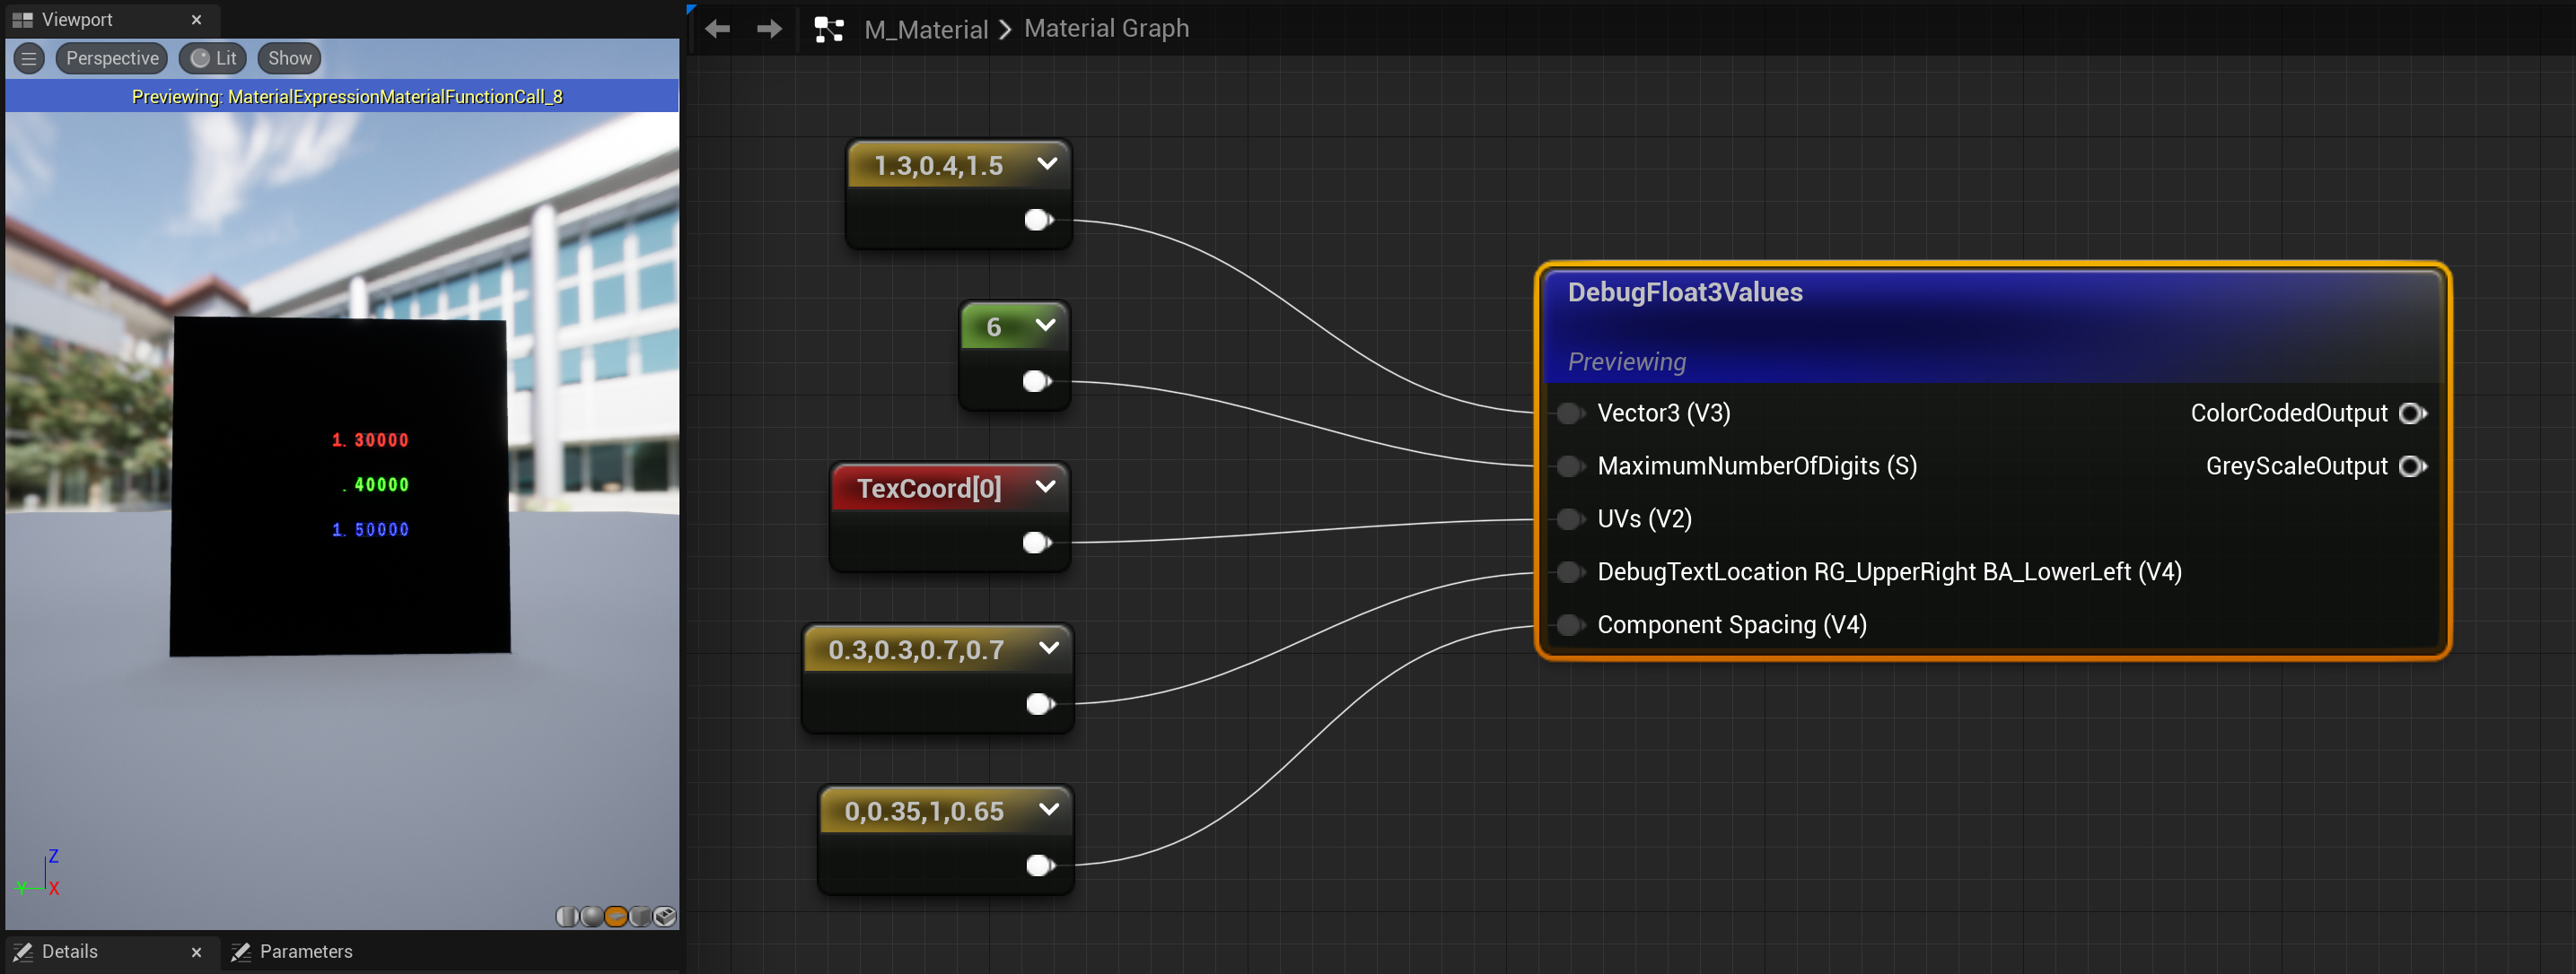This screenshot has width=2576, height=974.
Task: Open the viewport hamburger options menu
Action: coord(29,58)
